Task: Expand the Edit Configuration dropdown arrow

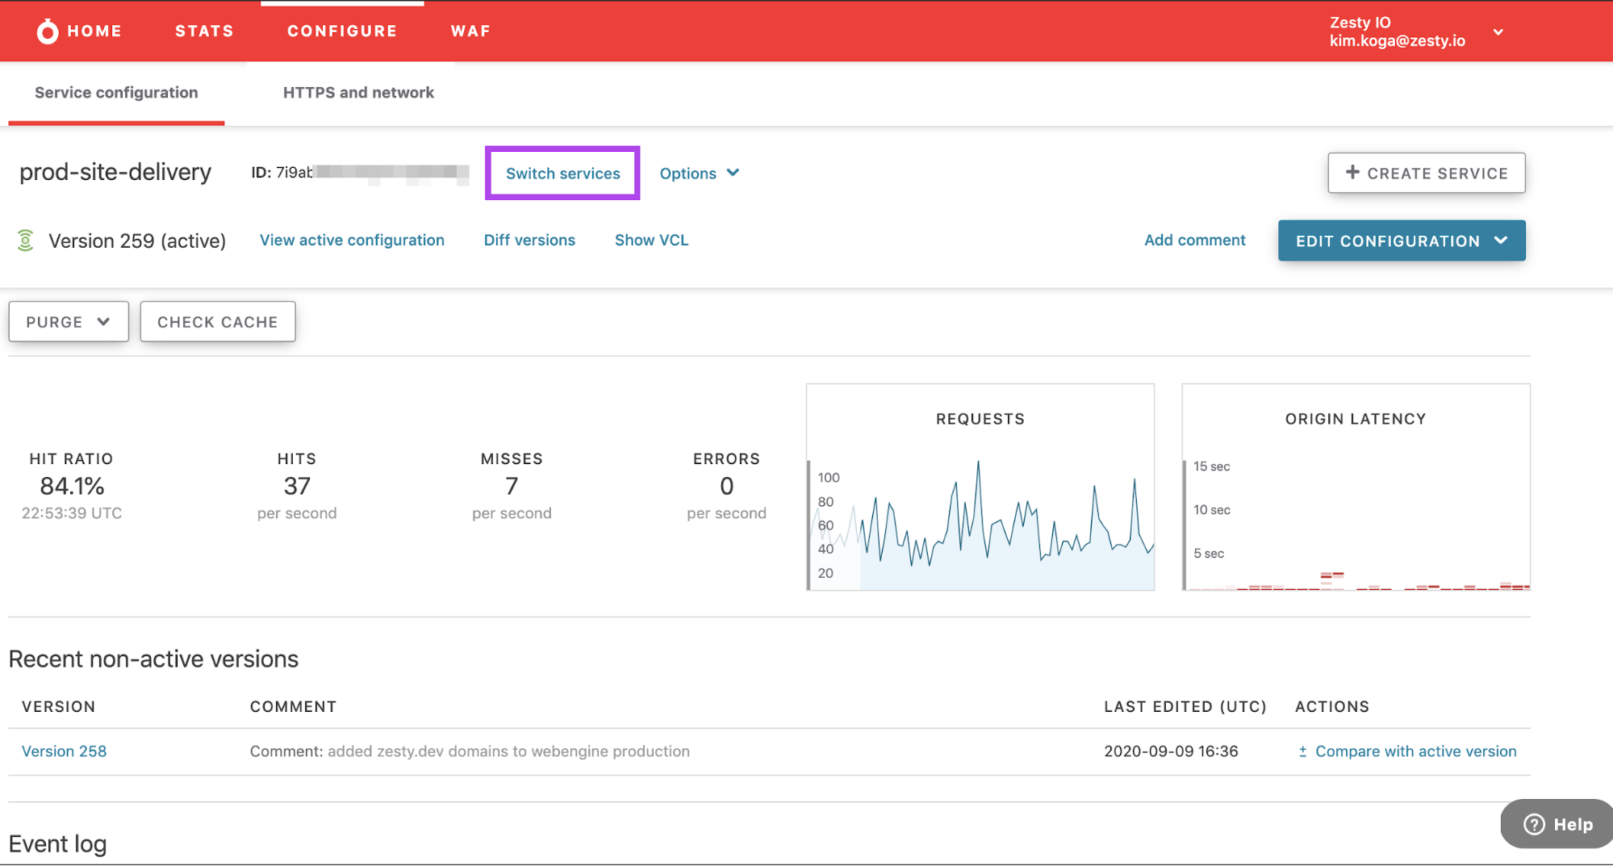Action: (1501, 241)
